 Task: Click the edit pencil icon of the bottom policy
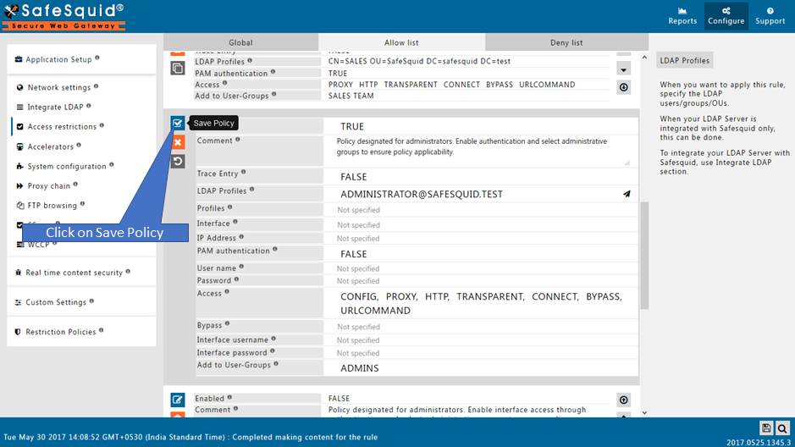point(178,400)
